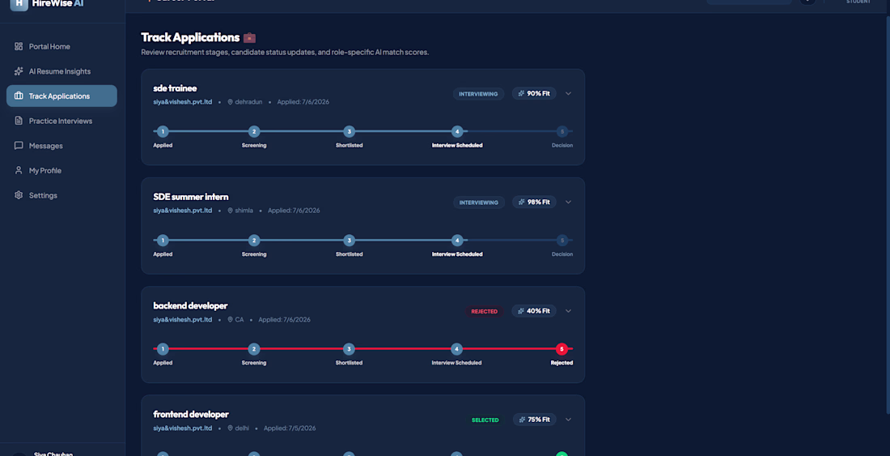Click the dehradun location pin icon
This screenshot has width=890, height=456.
click(x=231, y=102)
